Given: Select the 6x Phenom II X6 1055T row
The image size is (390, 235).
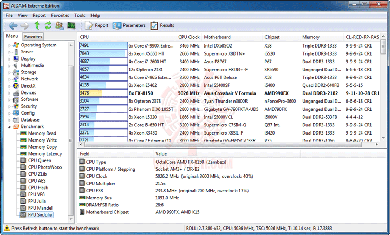Looking at the screenshot, I should (229, 109).
